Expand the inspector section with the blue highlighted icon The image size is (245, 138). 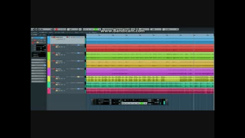39,65
